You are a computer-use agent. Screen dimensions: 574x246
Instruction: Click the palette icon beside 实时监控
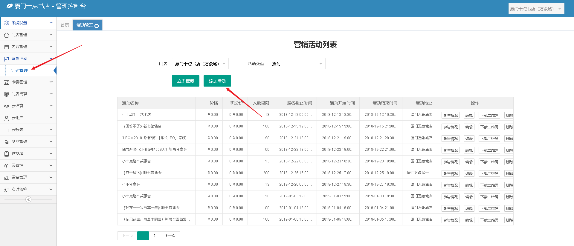(x=7, y=190)
